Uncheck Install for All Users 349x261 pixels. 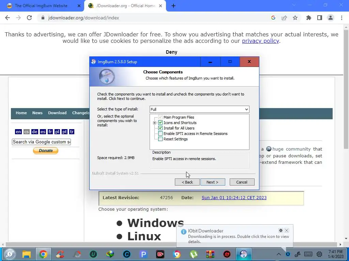click(x=160, y=128)
